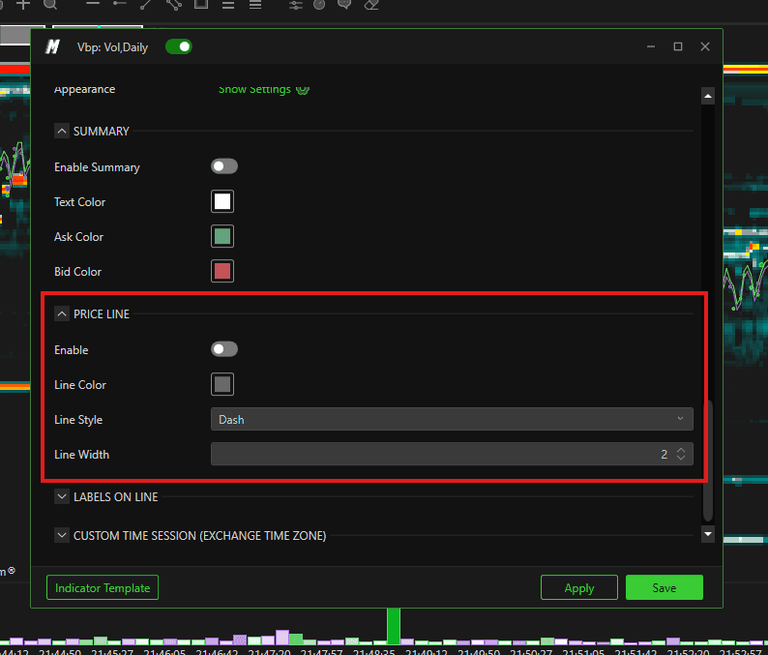The width and height of the screenshot is (768, 655).
Task: Click the magnifier zoom tool
Action: pos(50,5)
